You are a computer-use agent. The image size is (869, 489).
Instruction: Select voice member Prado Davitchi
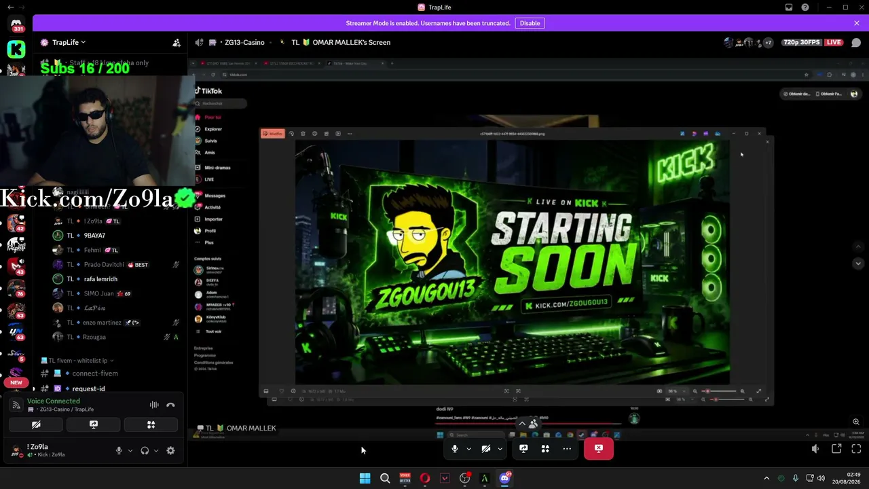click(104, 265)
